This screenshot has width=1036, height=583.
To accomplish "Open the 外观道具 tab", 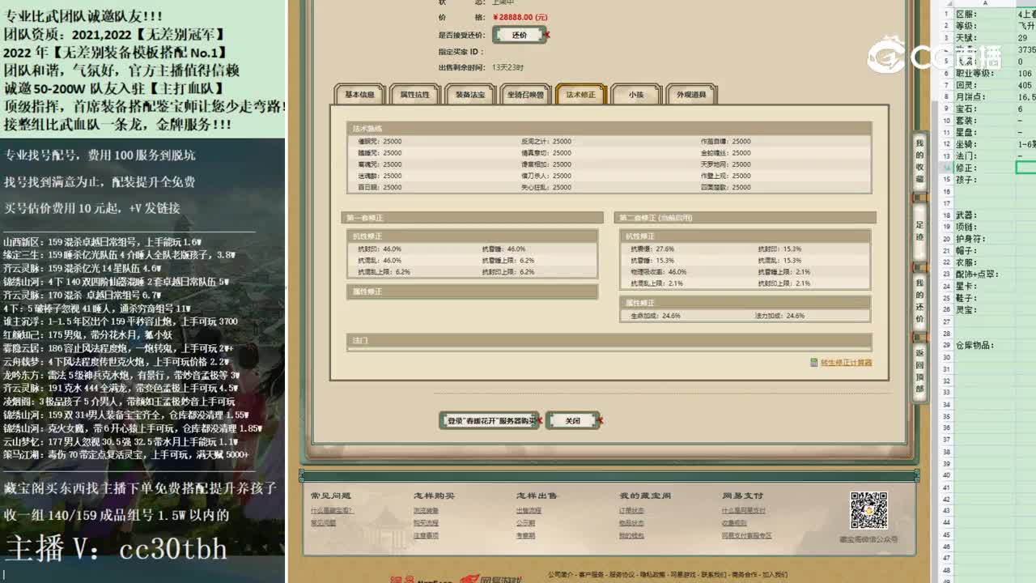I will coord(691,95).
